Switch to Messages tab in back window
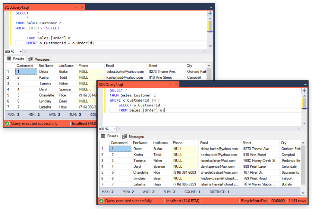 [39, 59]
